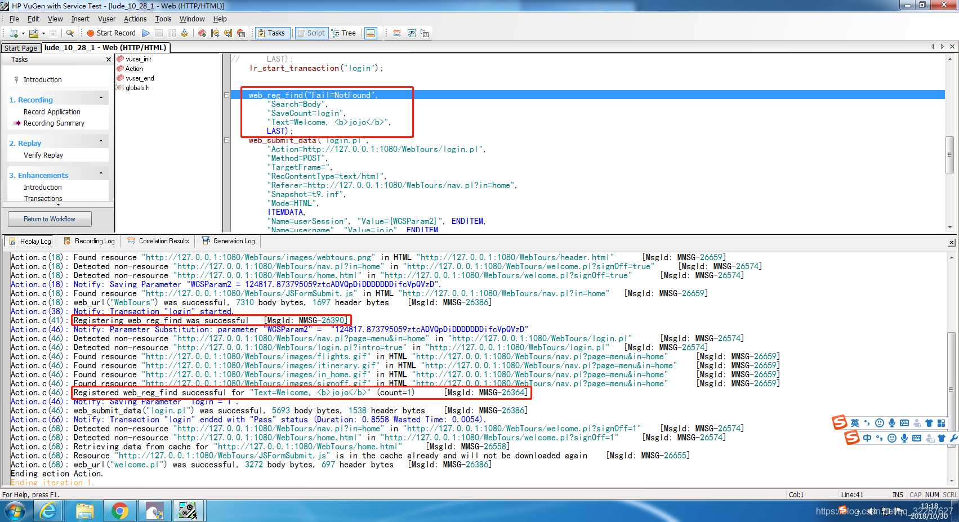Open the Window menu
Screen dimensions: 959x522
coord(192,19)
